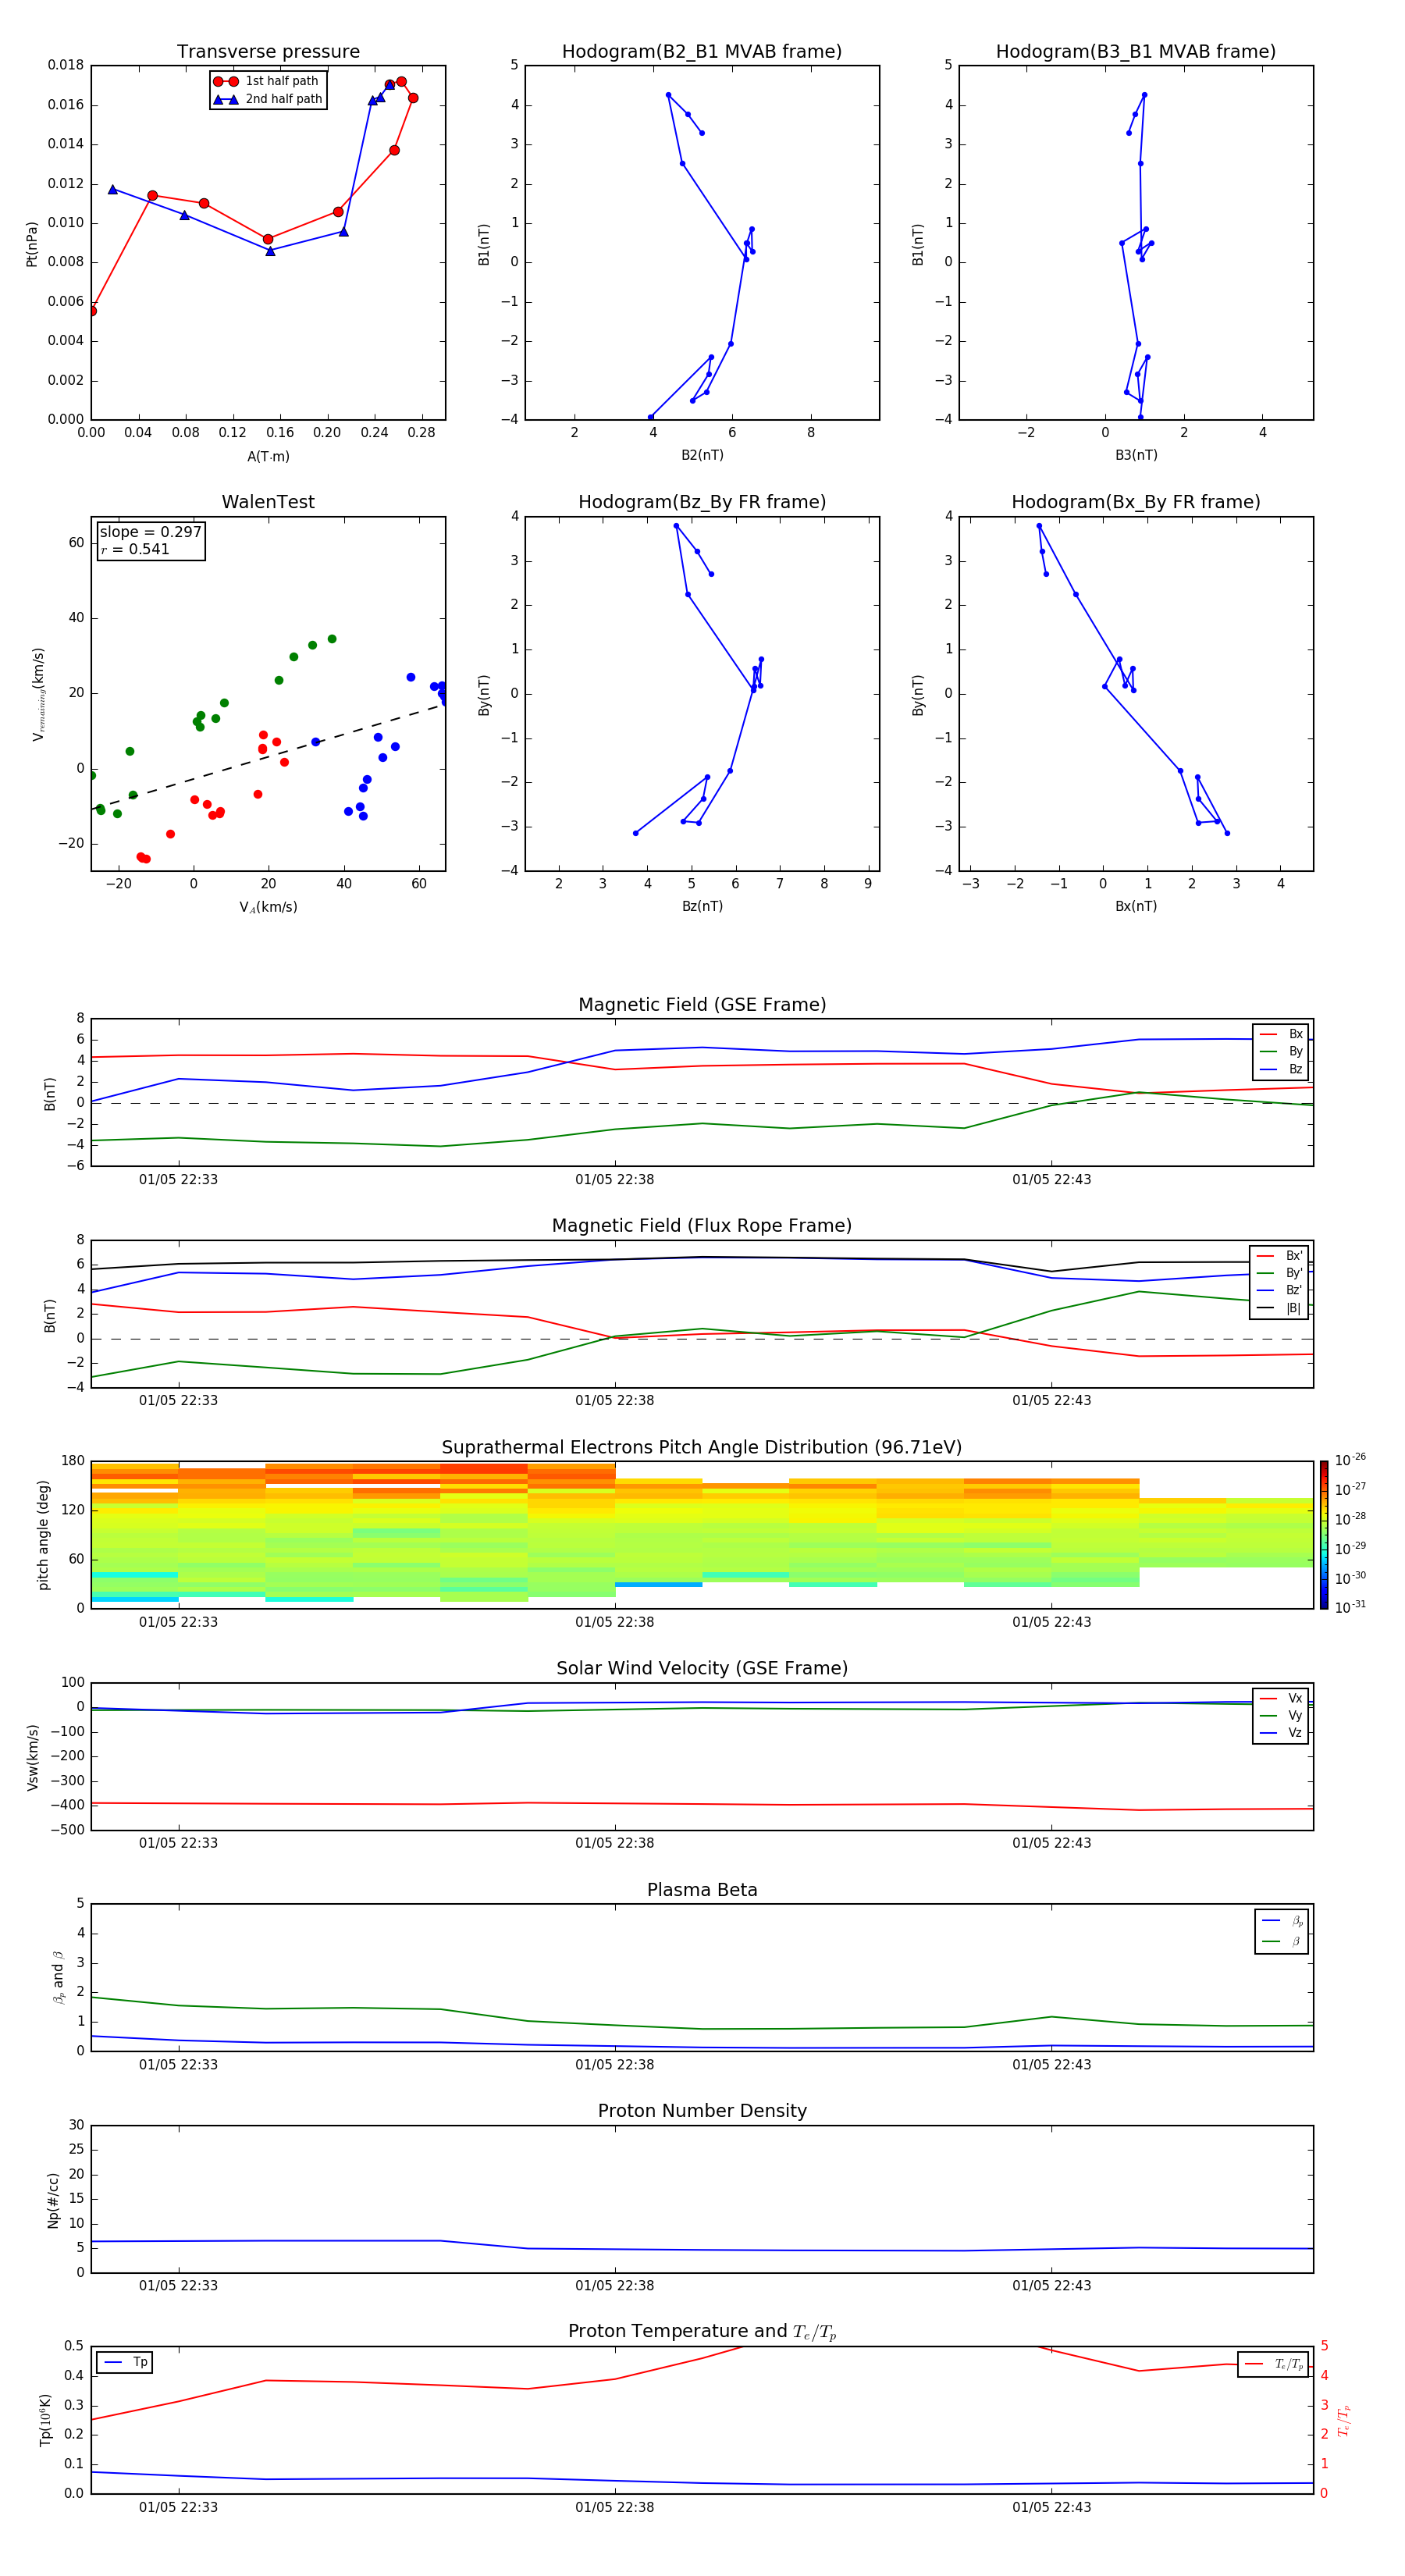Click the 'Pt(nPa)' y-axis label
Screen dimensions: 1405x2576
click(32, 243)
